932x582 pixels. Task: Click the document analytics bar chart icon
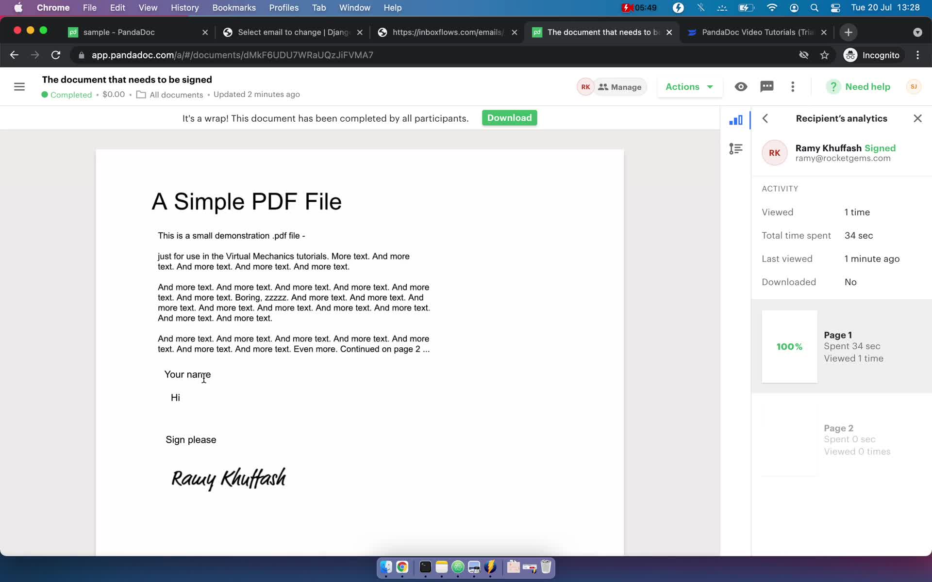(x=735, y=119)
